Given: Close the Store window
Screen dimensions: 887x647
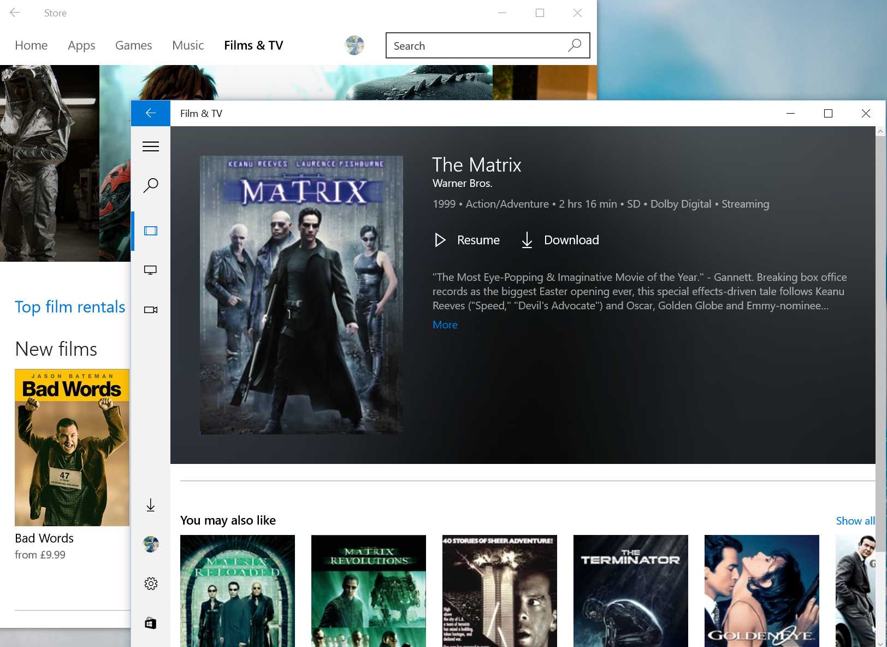Looking at the screenshot, I should pyautogui.click(x=577, y=13).
